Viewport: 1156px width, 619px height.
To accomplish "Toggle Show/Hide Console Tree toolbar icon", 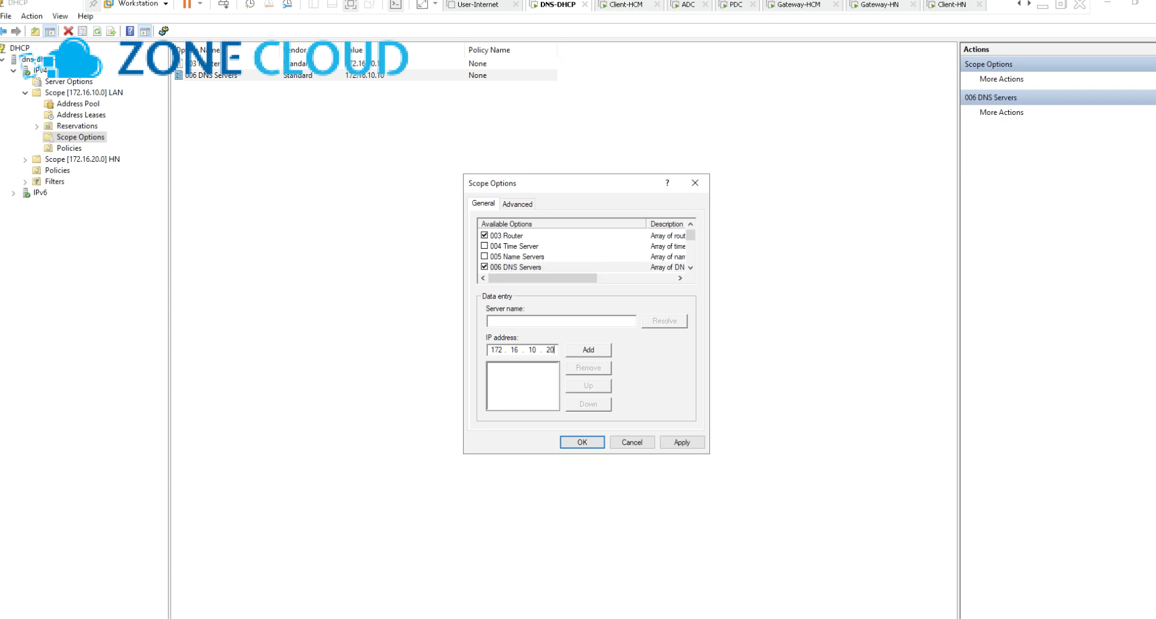I will tap(50, 31).
